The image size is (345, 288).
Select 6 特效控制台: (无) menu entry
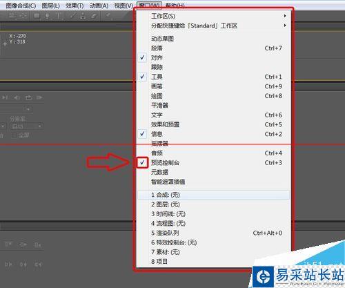(214, 242)
